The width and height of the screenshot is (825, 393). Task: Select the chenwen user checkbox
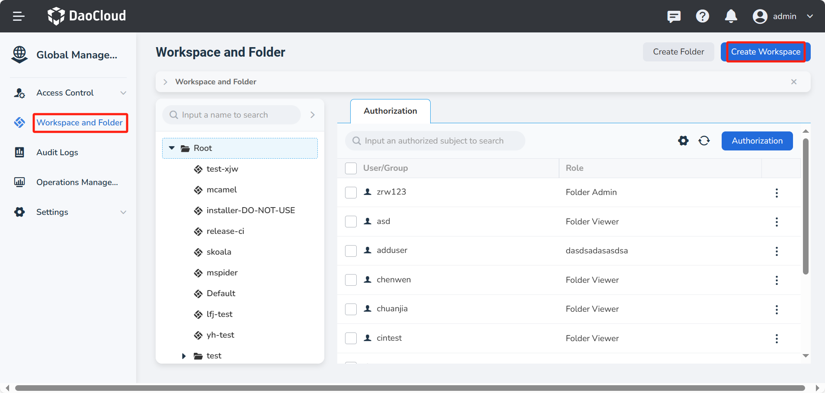[x=351, y=280]
